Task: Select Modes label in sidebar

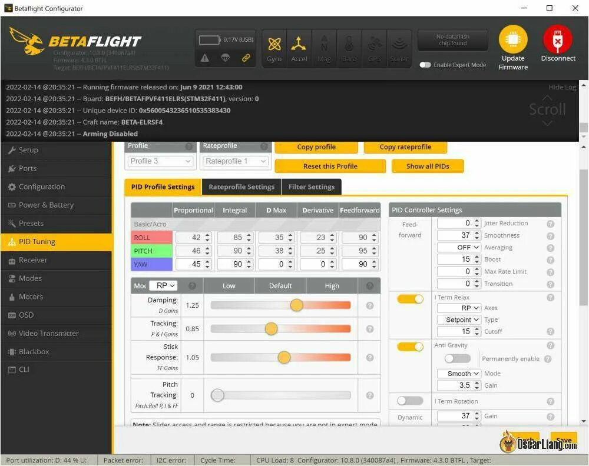Action: click(x=30, y=278)
